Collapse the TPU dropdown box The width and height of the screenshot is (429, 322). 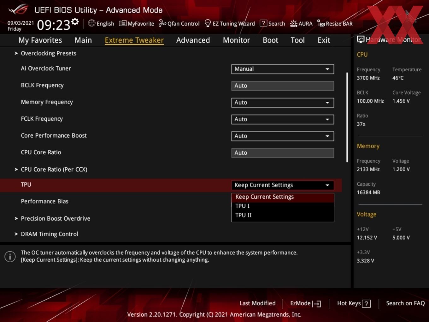tap(283, 185)
